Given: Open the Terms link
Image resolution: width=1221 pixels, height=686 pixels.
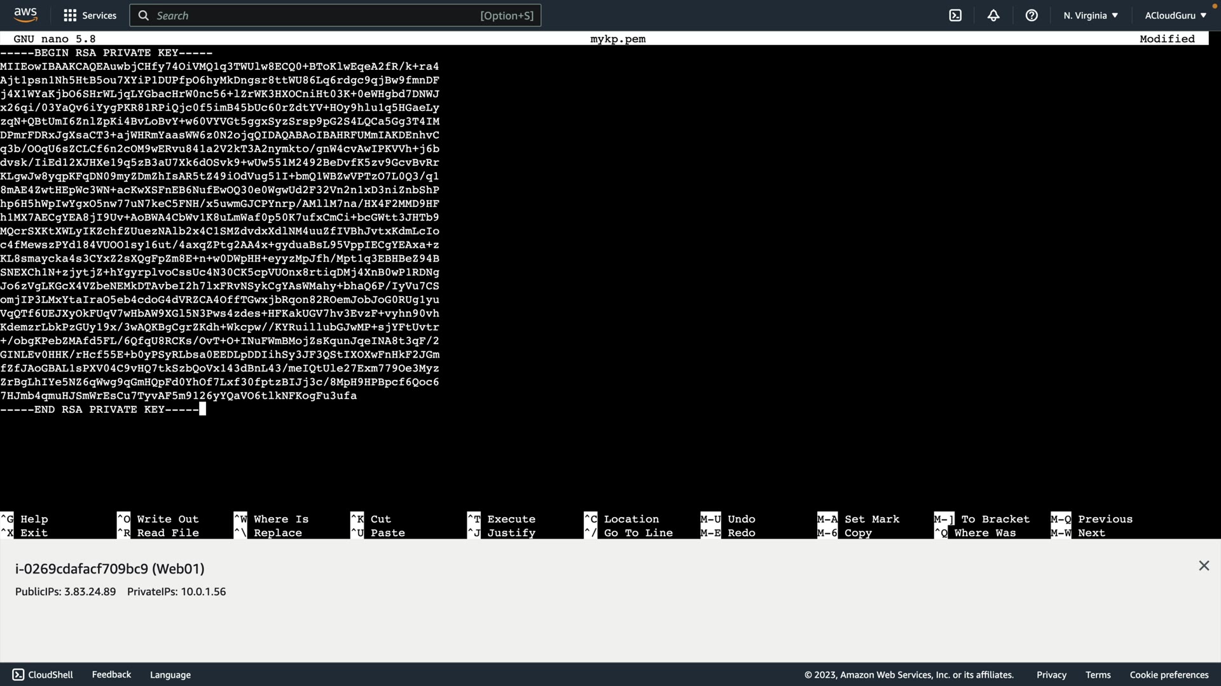Looking at the screenshot, I should [1098, 675].
